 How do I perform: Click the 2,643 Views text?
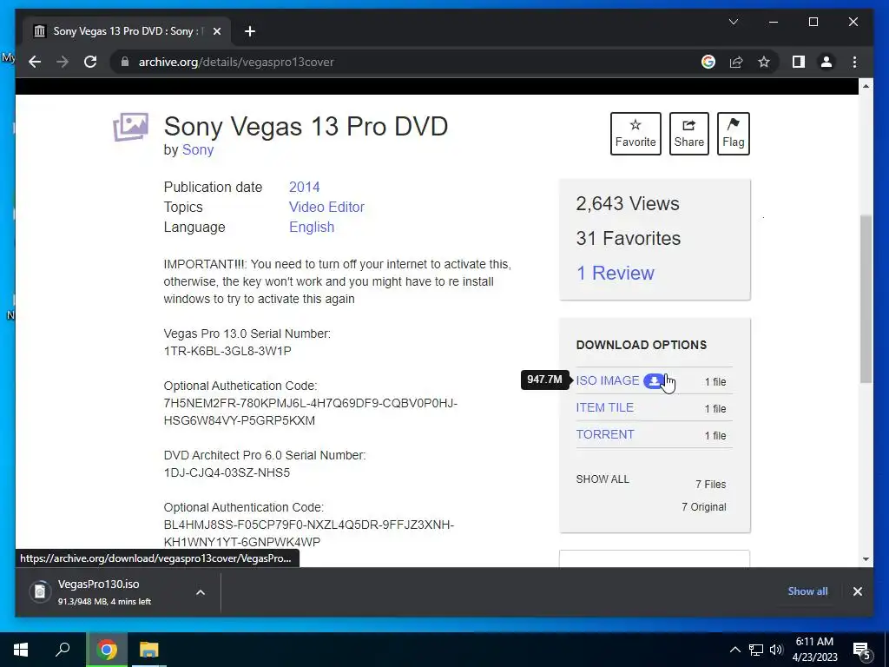tap(628, 203)
